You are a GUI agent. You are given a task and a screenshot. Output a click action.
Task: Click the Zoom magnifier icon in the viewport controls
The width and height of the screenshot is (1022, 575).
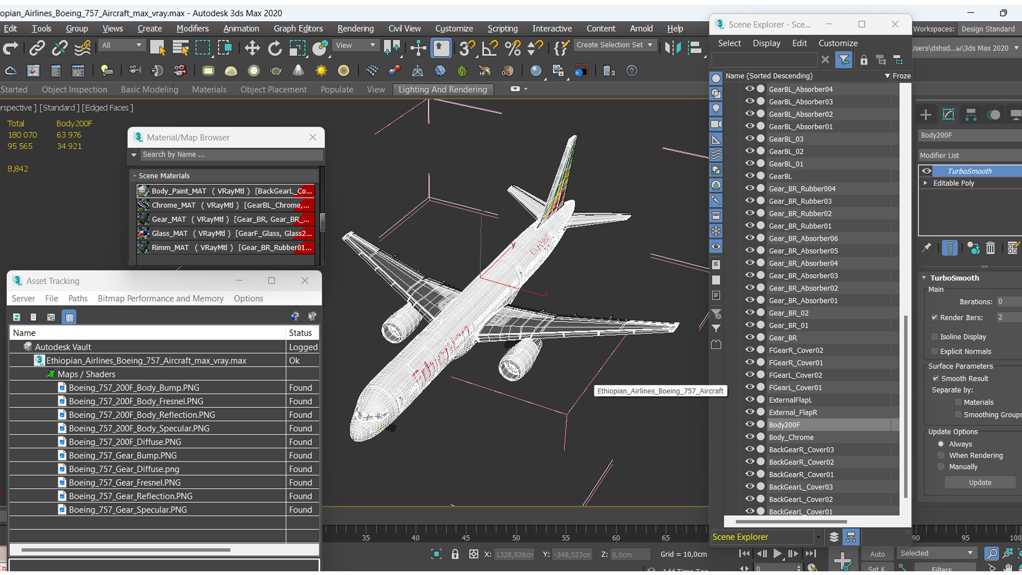(991, 554)
